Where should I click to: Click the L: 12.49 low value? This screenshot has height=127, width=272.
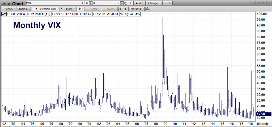(x=86, y=14)
